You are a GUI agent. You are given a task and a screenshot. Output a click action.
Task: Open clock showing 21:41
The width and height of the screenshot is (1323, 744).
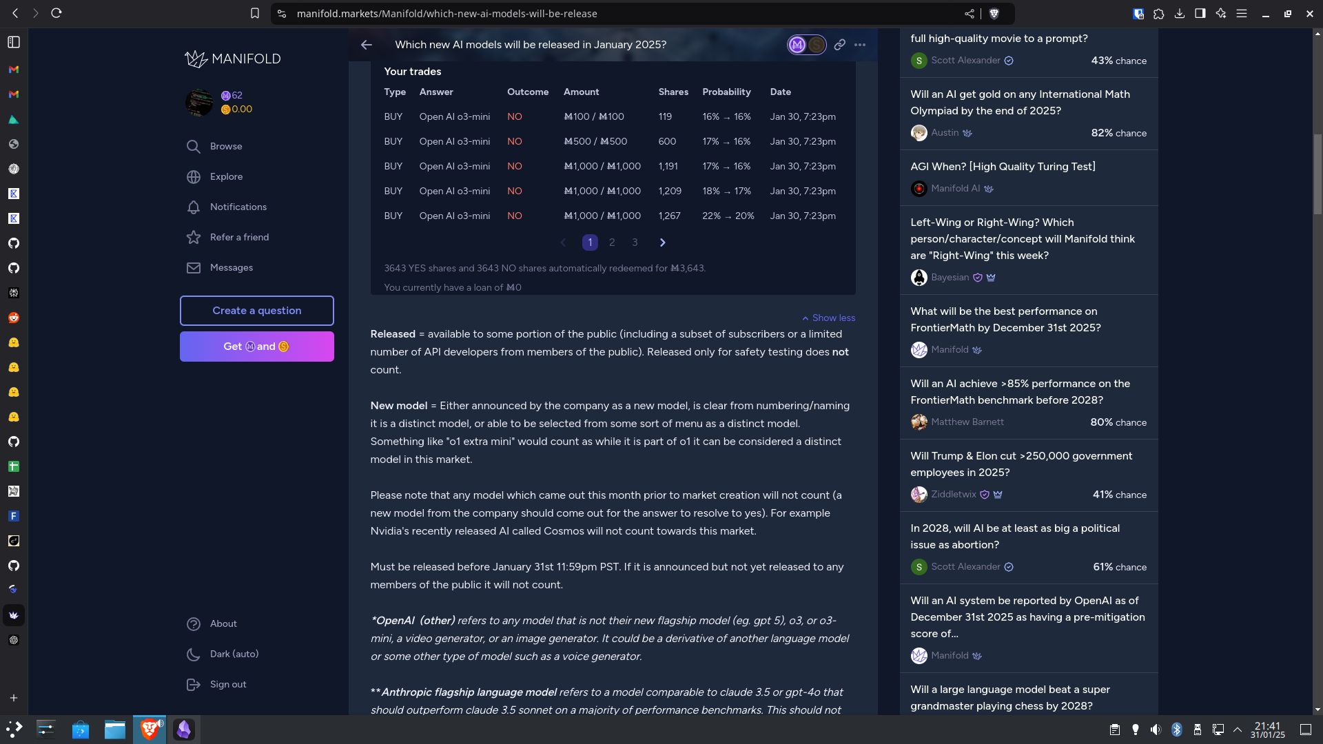pyautogui.click(x=1267, y=730)
